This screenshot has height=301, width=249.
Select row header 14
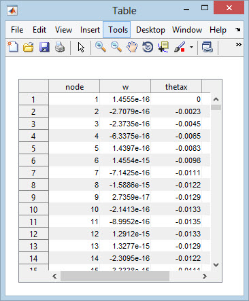[x=33, y=258]
